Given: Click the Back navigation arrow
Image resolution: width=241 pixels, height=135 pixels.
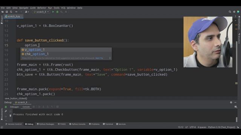Looking at the screenshot, I should coord(17,12).
